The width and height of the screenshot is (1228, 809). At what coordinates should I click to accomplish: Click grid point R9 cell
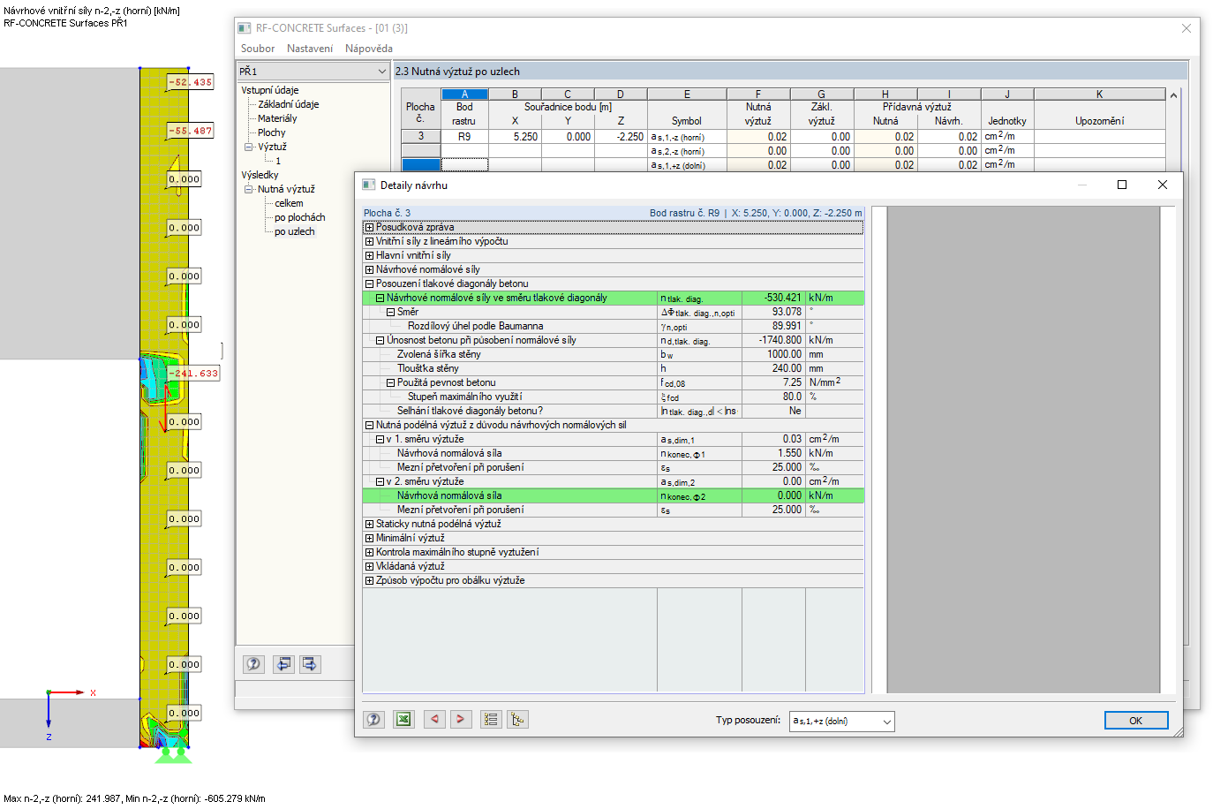pyautogui.click(x=464, y=137)
